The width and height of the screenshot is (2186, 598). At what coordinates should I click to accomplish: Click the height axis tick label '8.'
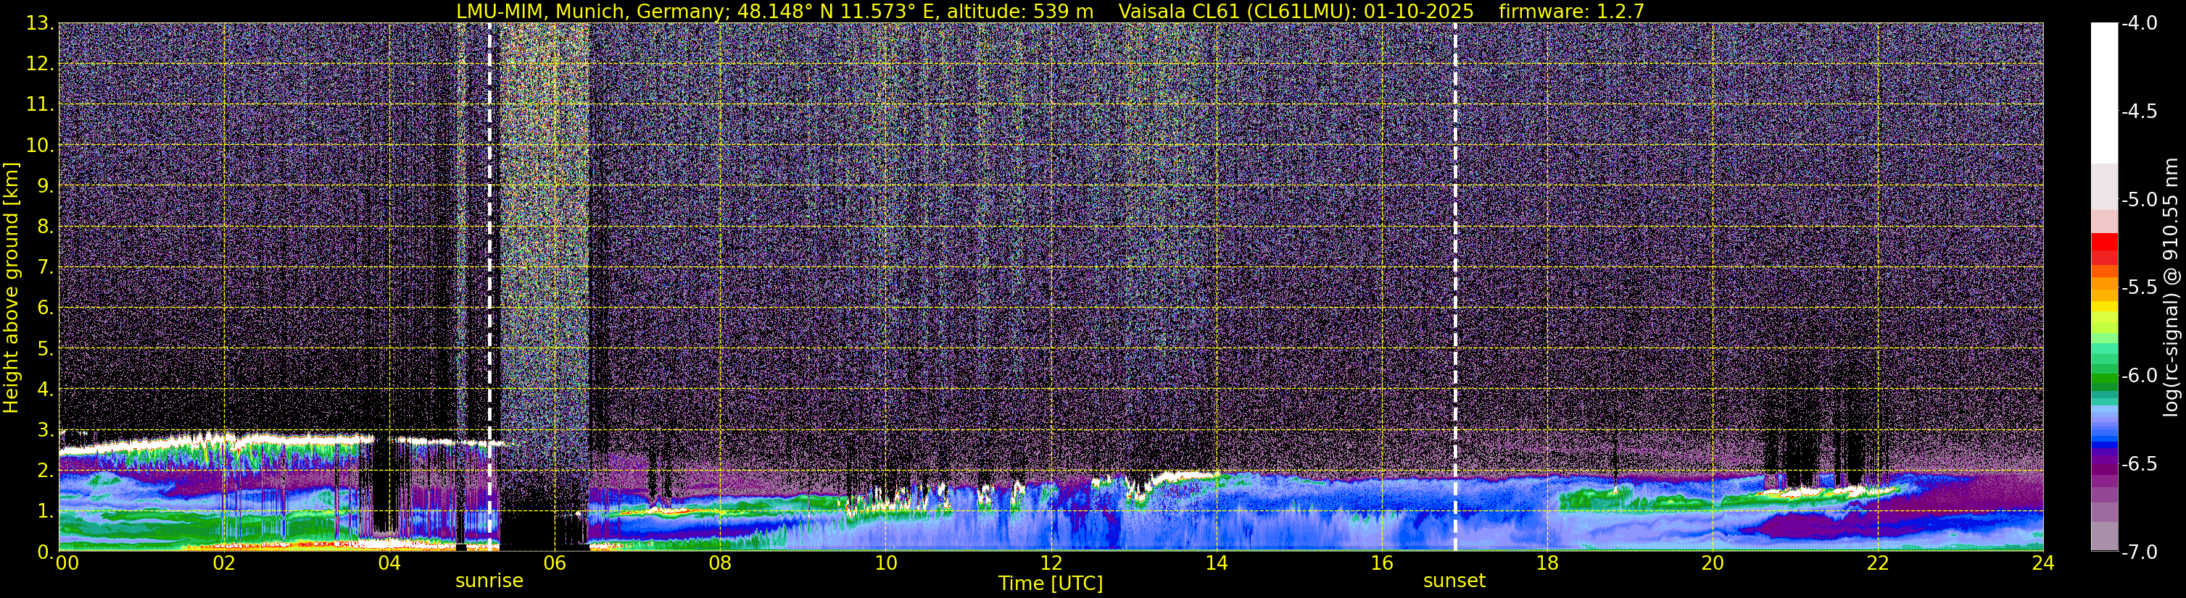45,226
